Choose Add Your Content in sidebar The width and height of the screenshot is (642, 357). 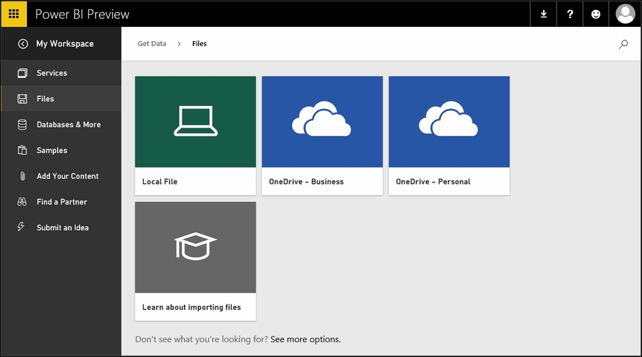pos(67,176)
